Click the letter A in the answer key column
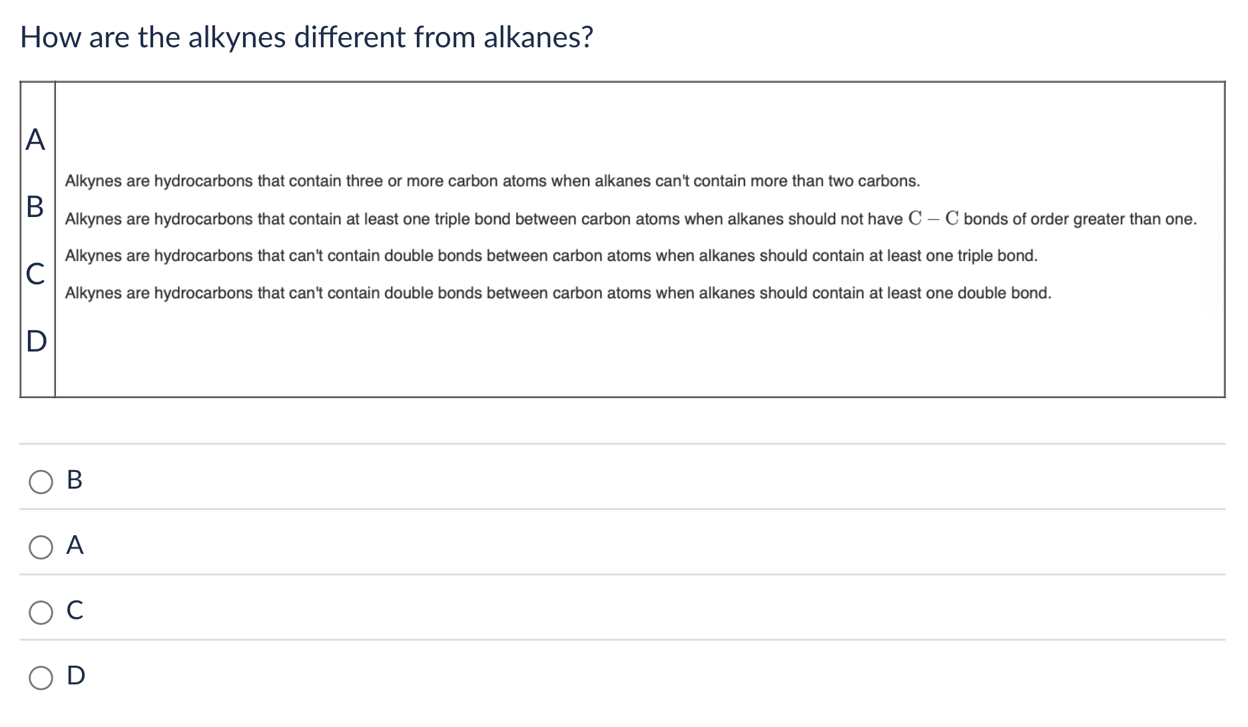Image resolution: width=1248 pixels, height=727 pixels. (x=35, y=140)
